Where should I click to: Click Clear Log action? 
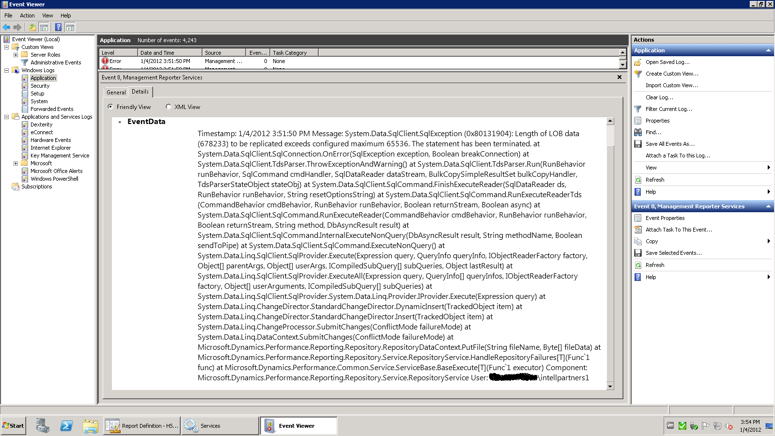(x=659, y=97)
